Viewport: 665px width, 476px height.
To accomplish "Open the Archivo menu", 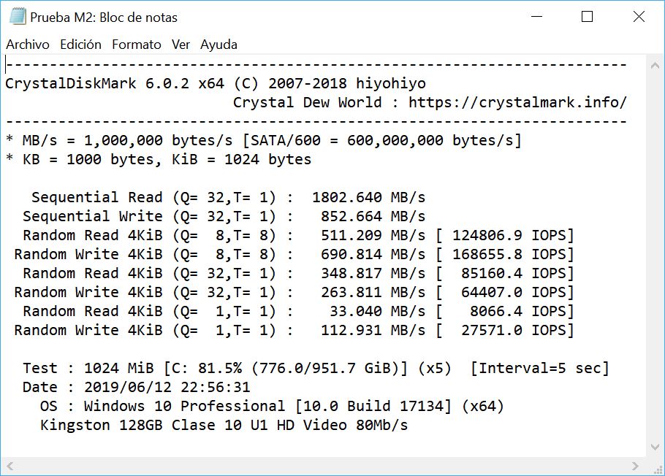I will [x=28, y=45].
